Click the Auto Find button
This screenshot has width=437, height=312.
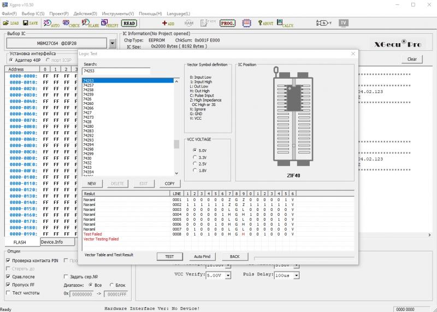pos(202,256)
